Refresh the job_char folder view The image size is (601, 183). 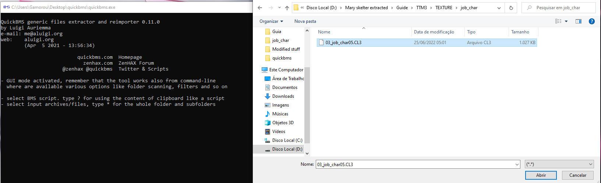(511, 8)
